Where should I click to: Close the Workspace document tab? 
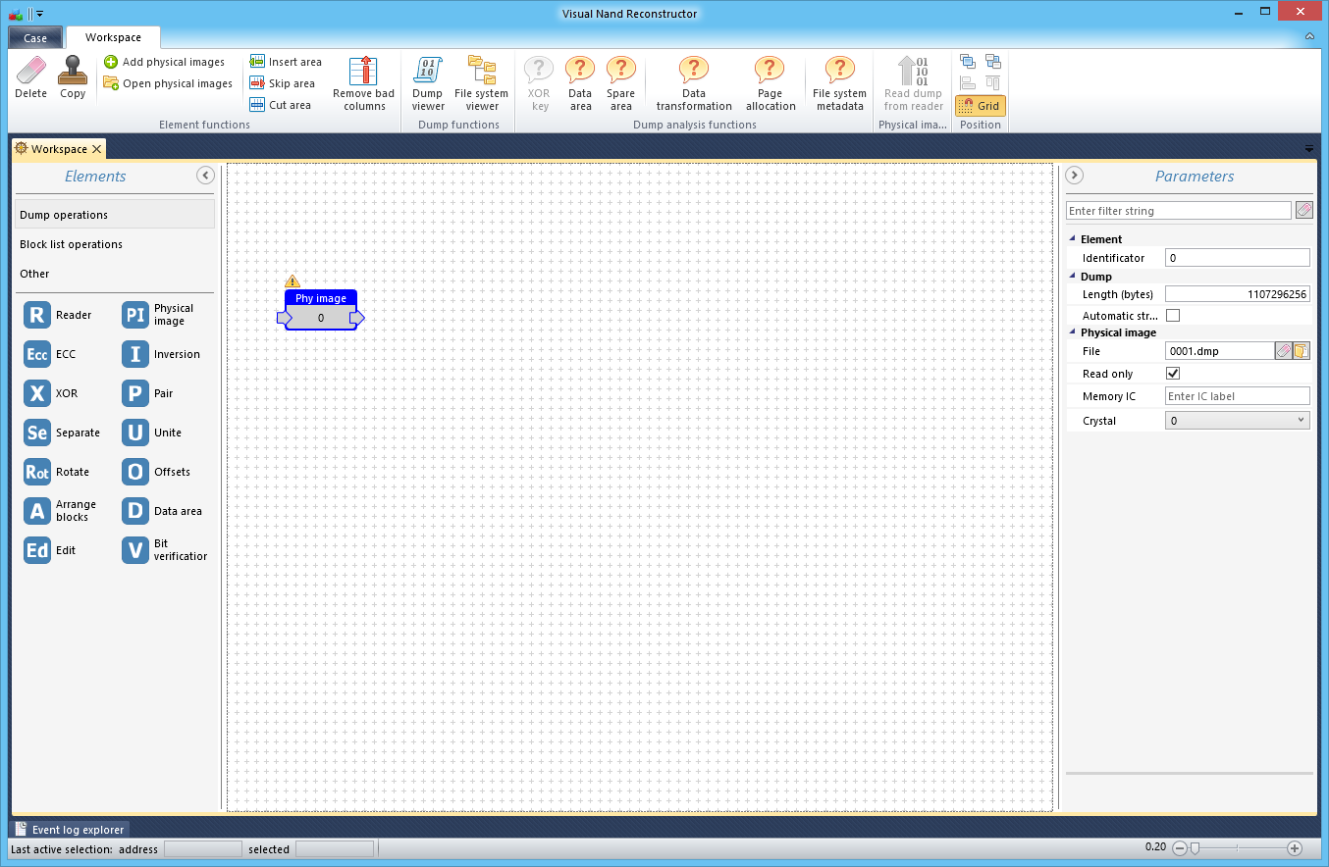coord(96,149)
